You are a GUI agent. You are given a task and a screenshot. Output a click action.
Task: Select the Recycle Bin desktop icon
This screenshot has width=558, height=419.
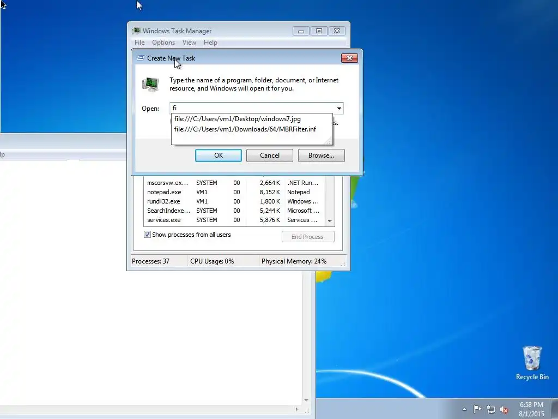click(x=532, y=363)
